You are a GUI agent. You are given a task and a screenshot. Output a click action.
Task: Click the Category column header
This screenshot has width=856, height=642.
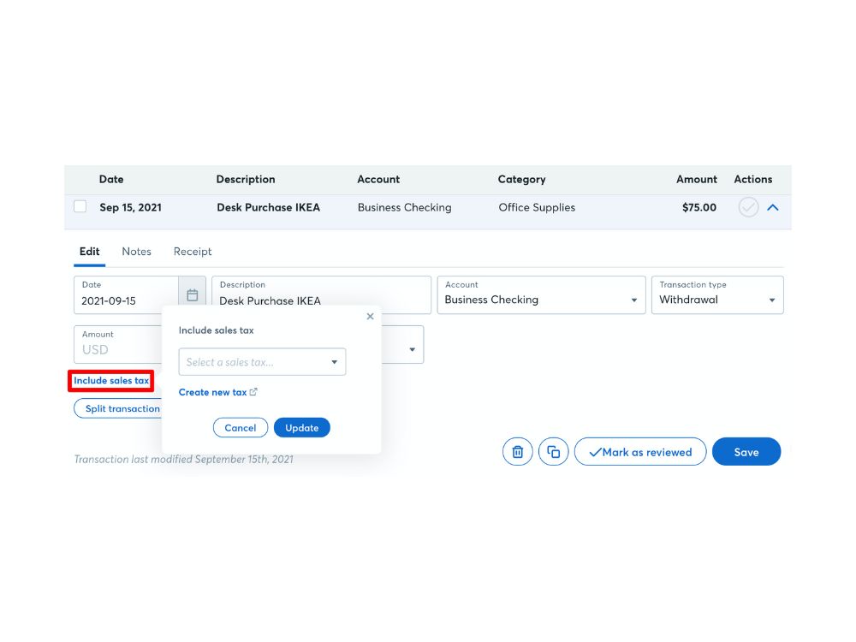[x=521, y=179]
